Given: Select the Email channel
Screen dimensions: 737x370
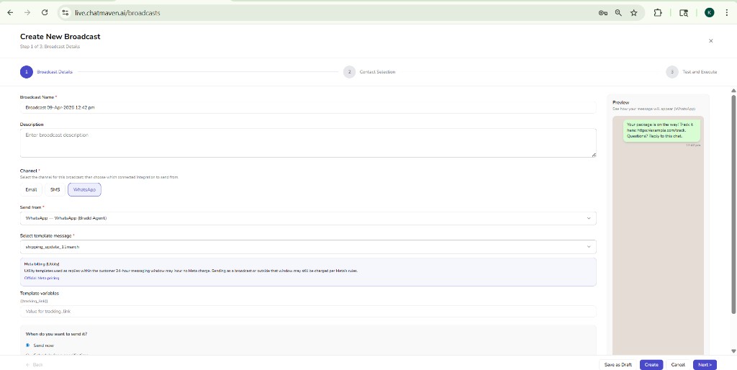Looking at the screenshot, I should (x=32, y=189).
